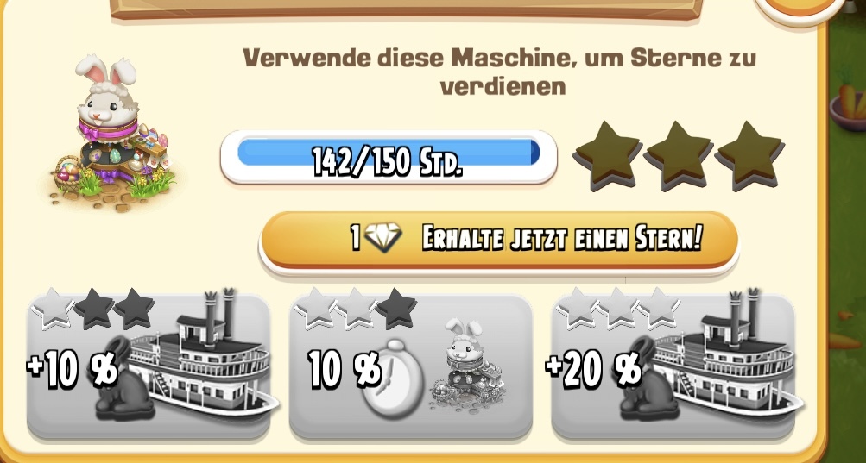Click the 142/150 Std. progress bar
866x463 pixels.
click(389, 157)
